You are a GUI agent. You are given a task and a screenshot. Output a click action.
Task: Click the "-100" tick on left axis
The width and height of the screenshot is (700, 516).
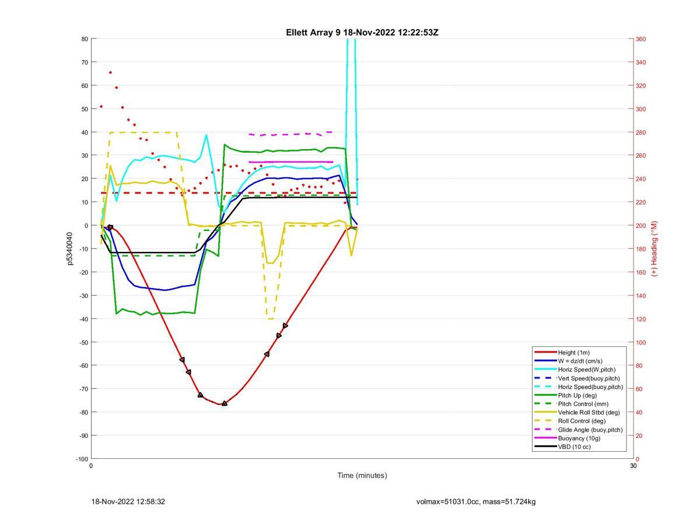[x=82, y=459]
